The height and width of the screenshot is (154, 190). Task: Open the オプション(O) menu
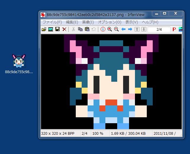click(x=110, y=22)
